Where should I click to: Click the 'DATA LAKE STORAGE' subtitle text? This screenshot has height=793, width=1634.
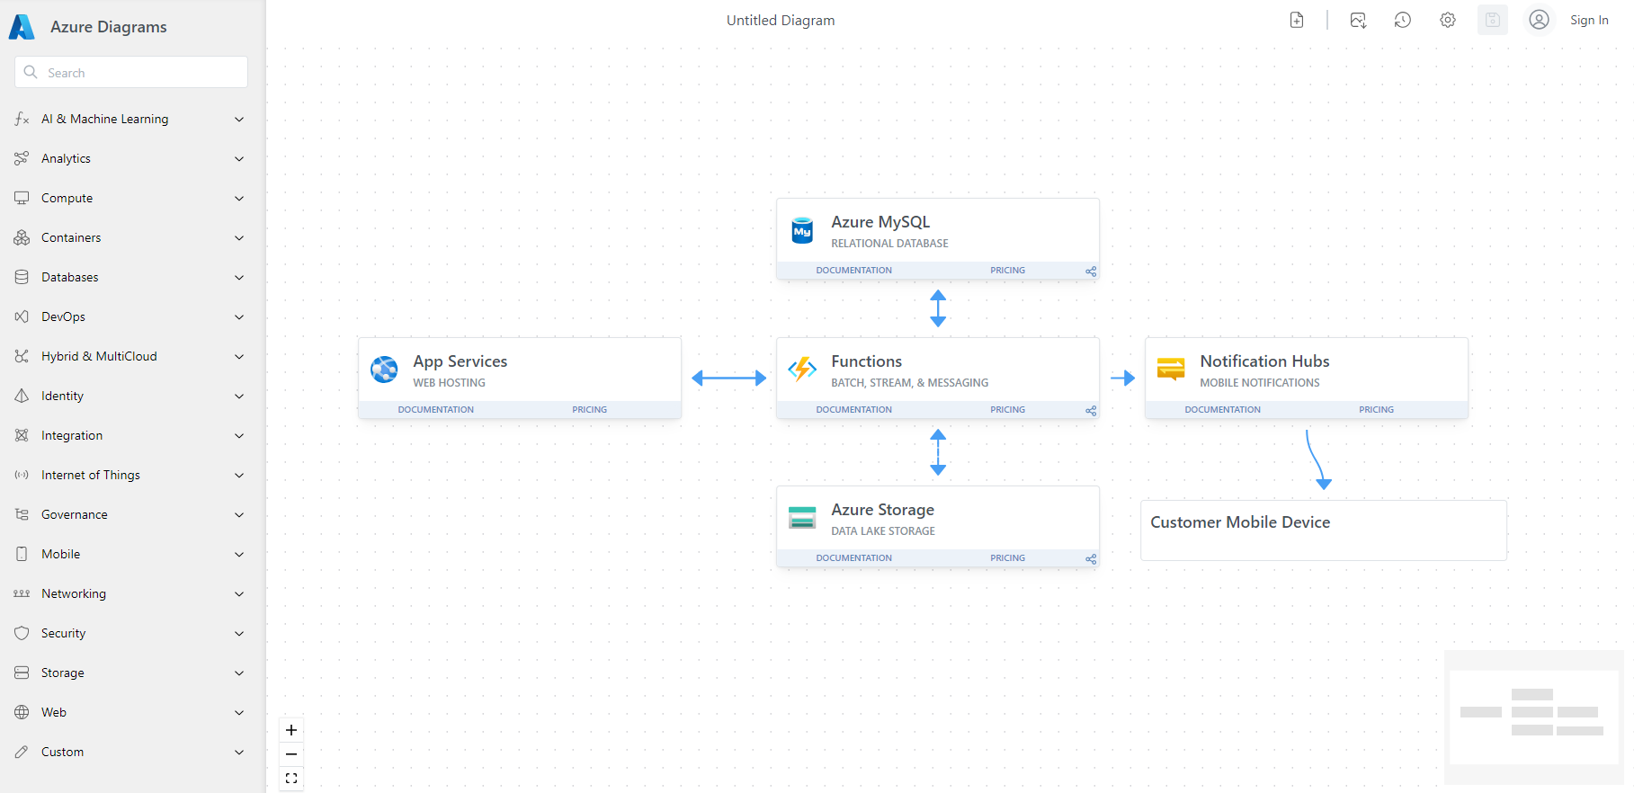883,531
